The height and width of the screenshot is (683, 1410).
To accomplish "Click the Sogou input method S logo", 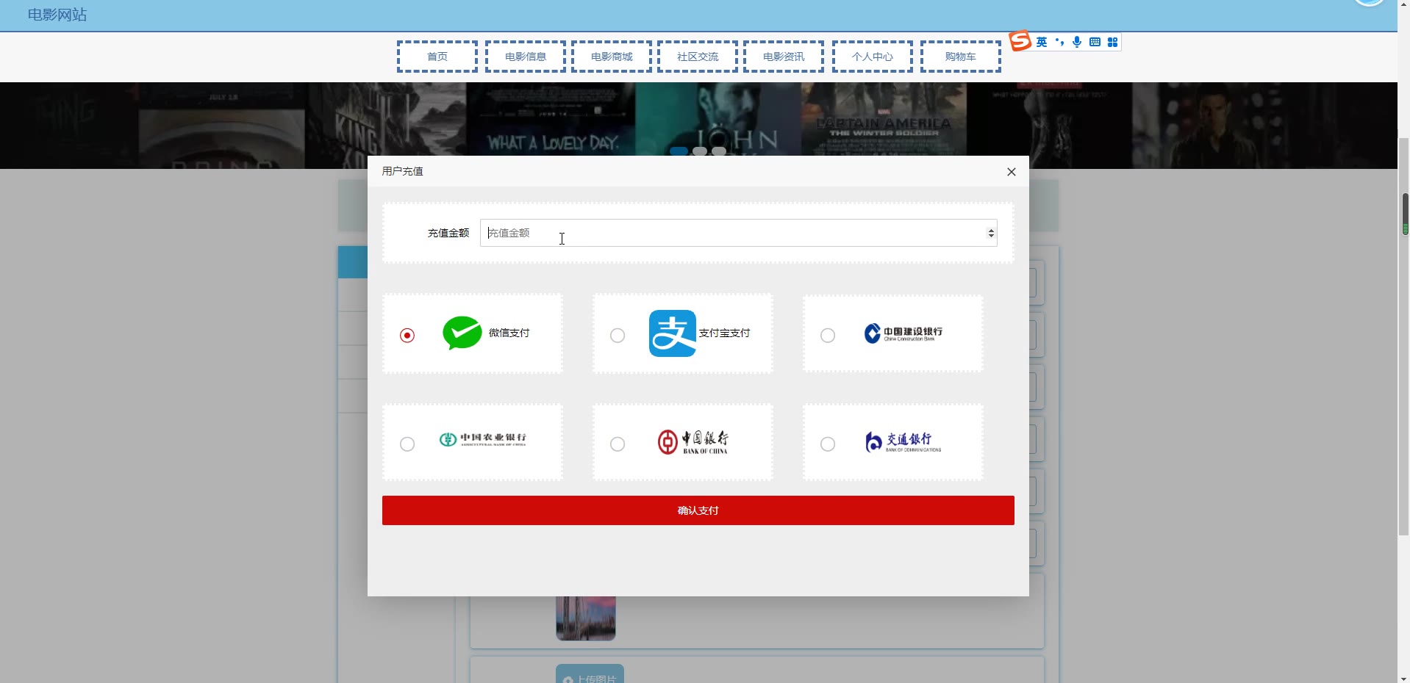I will (x=1020, y=41).
